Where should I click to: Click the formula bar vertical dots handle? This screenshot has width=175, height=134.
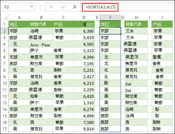pos(40,7)
